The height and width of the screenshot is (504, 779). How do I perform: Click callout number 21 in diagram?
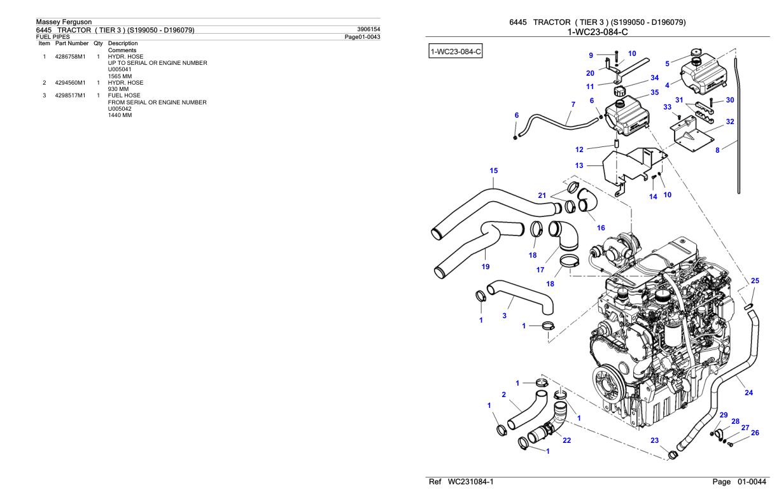pyautogui.click(x=542, y=195)
